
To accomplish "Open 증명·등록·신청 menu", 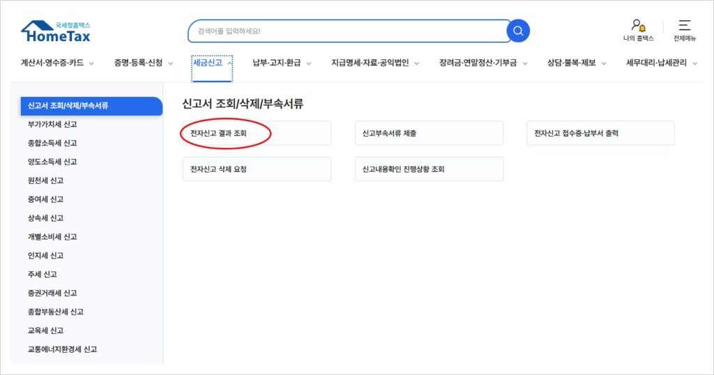I will [139, 63].
